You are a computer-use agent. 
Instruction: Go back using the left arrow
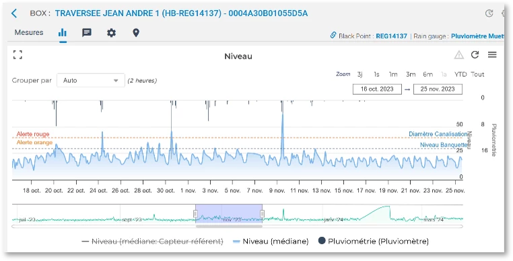point(14,13)
